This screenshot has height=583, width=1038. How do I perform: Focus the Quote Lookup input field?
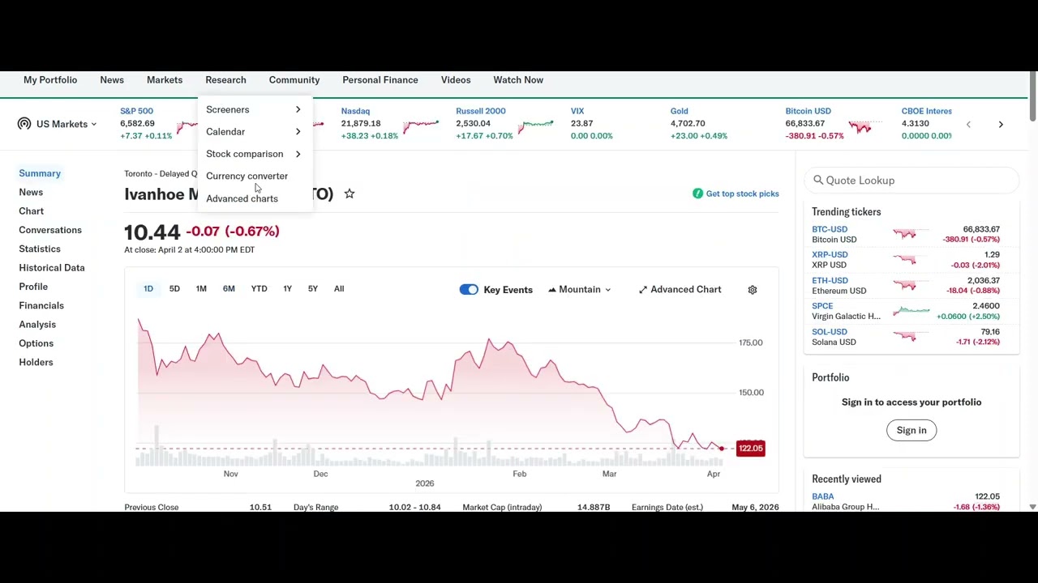click(x=911, y=181)
